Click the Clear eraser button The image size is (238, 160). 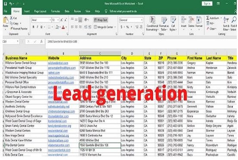pyautogui.click(x=211, y=29)
